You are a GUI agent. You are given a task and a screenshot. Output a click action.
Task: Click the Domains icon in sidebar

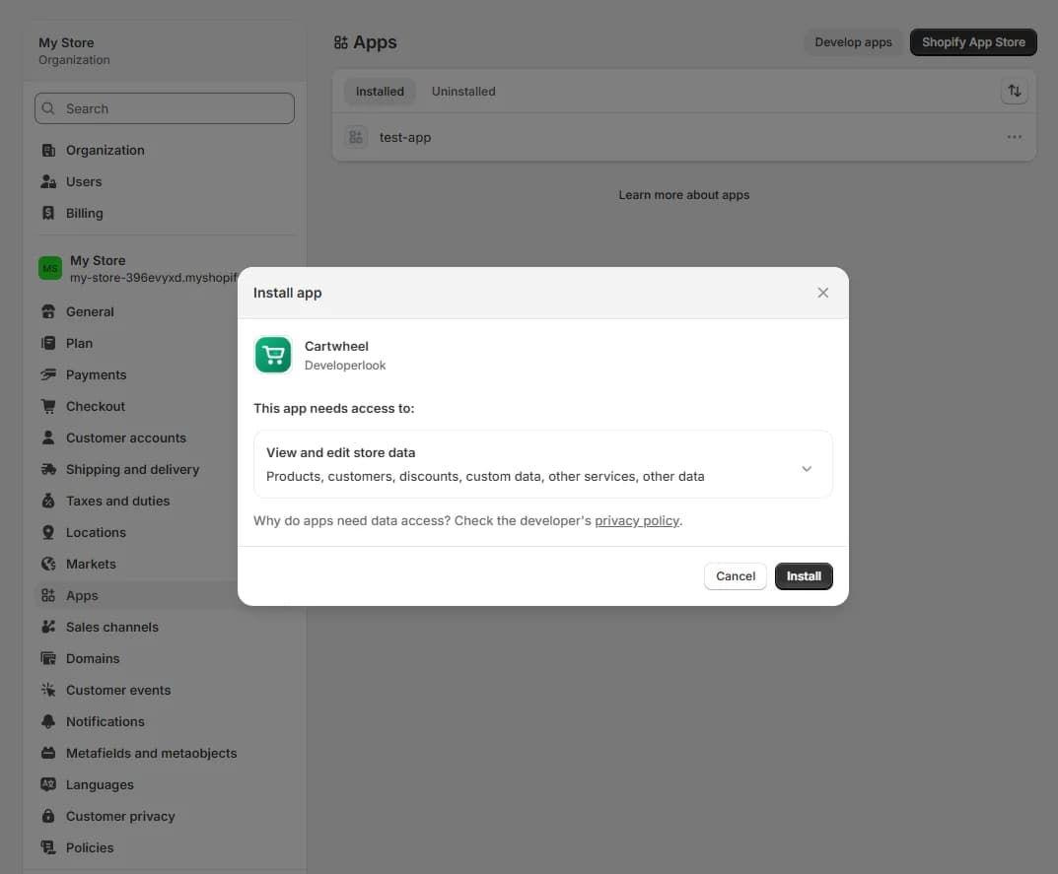point(48,658)
